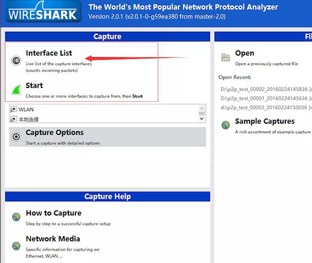Open the Interface List link
This screenshot has width=312, height=263.
49,53
